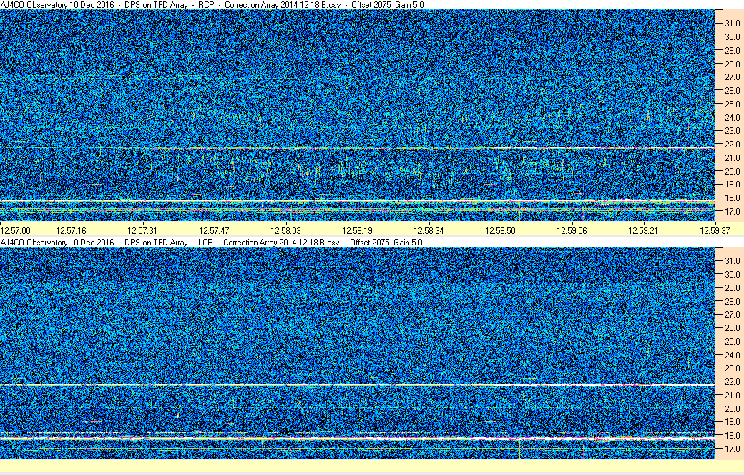The height and width of the screenshot is (475, 744).
Task: Click 29.0 on the LCP frequency axis
Action: pyautogui.click(x=732, y=288)
